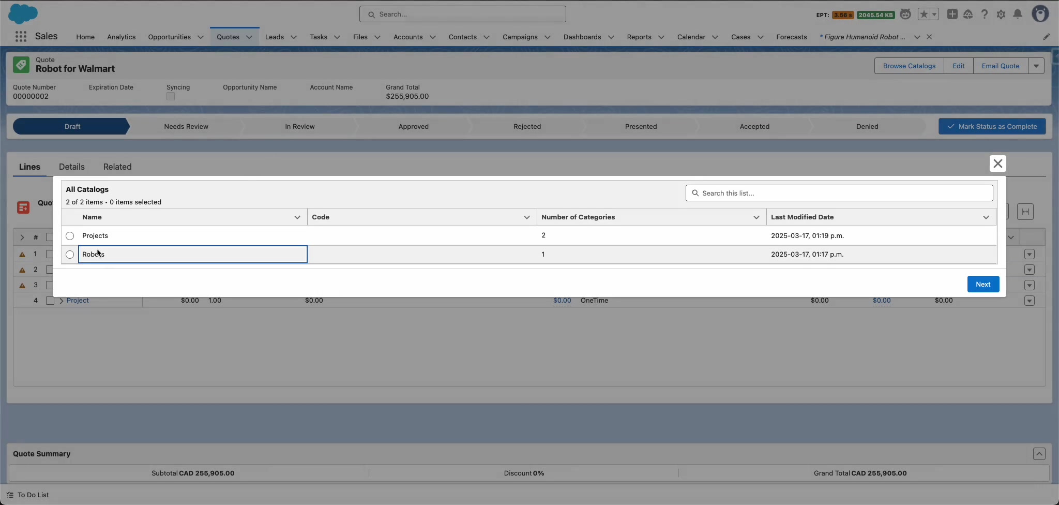1059x505 pixels.
Task: Open the Setup gear icon
Action: [x=1001, y=14]
